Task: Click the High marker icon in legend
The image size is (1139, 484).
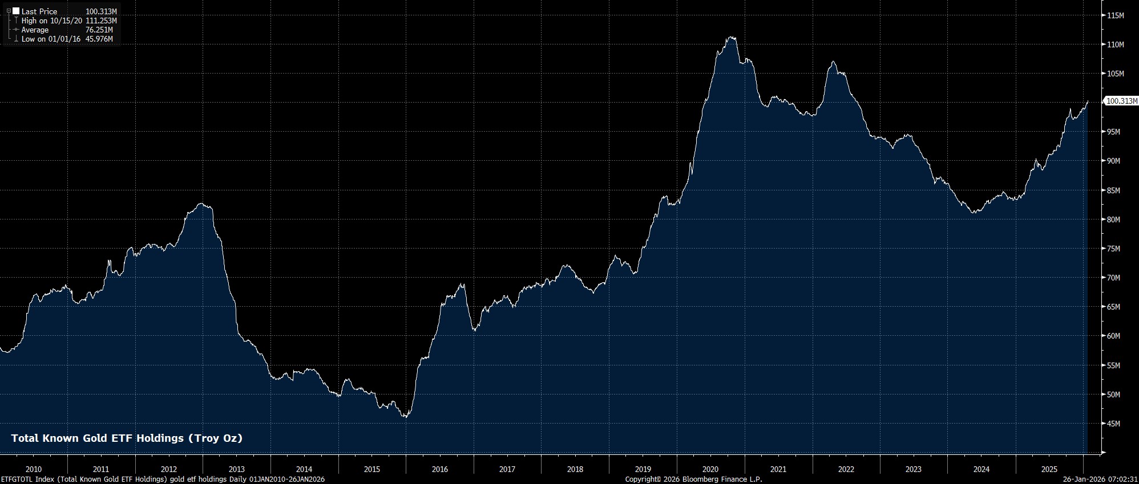Action: click(x=16, y=21)
